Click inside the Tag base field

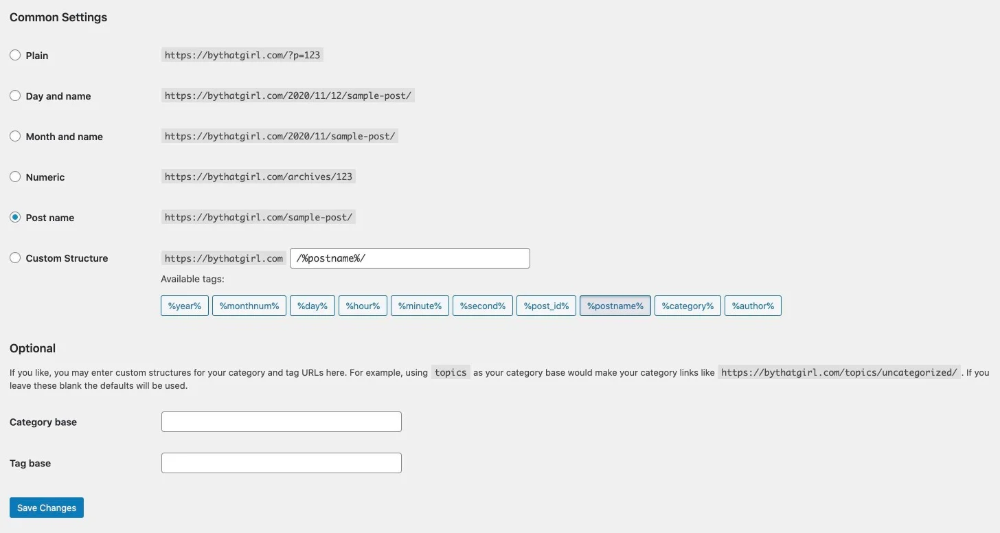tap(281, 462)
